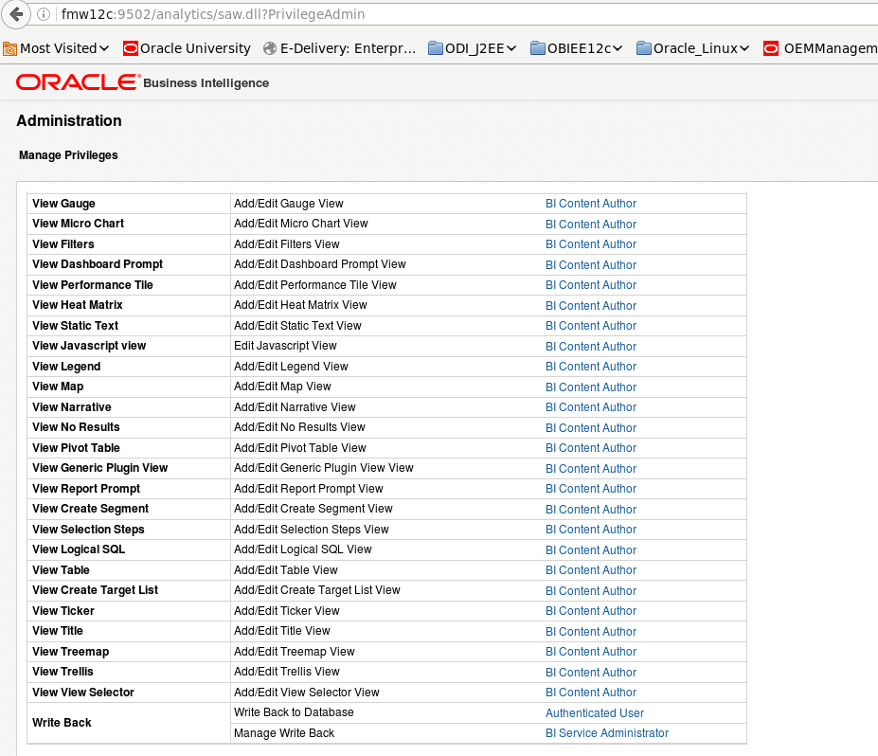The image size is (878, 756).
Task: Click 'View Heat Matrix' row label
Action: click(x=78, y=305)
